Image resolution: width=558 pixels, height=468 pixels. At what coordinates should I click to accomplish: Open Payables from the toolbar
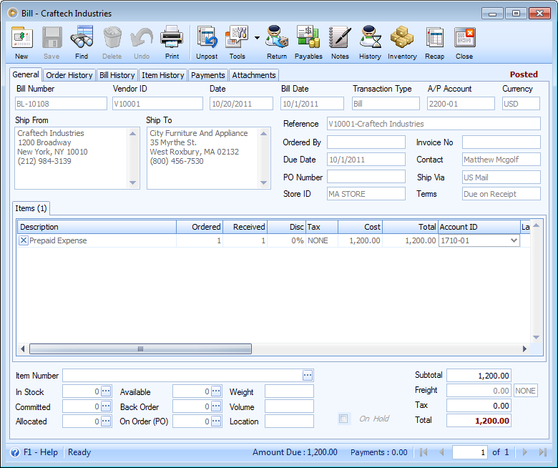(x=308, y=37)
